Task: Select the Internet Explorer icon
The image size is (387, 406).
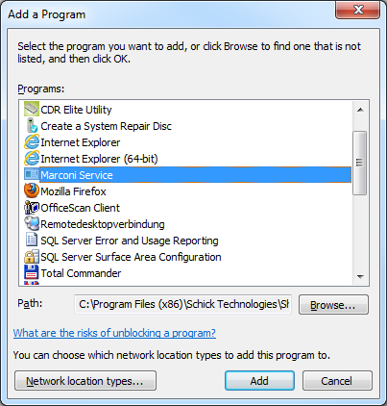Action: [x=32, y=142]
